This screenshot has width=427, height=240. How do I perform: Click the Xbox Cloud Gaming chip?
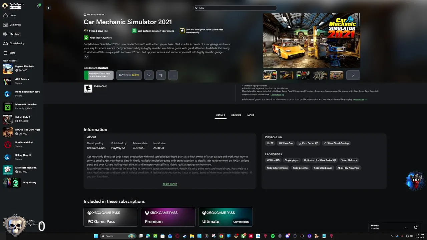point(336,143)
